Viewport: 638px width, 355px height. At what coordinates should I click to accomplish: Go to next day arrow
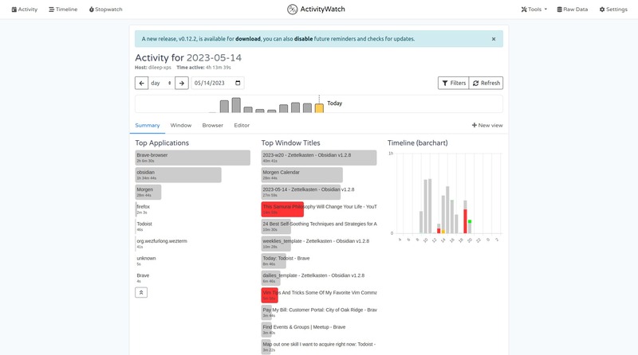[x=182, y=83]
